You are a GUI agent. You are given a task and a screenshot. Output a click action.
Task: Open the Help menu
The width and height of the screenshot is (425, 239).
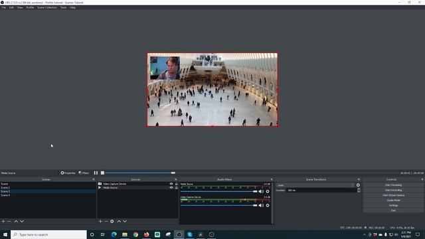(x=72, y=7)
